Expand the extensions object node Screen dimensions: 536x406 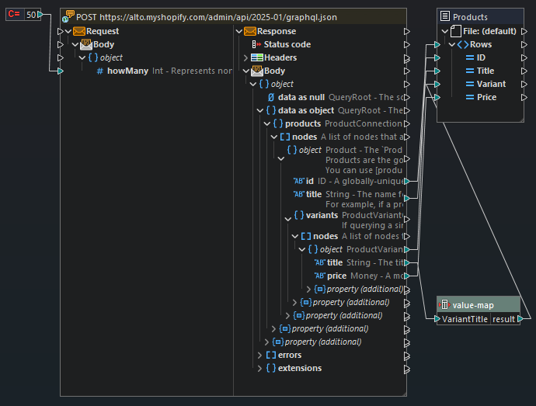[x=260, y=368]
